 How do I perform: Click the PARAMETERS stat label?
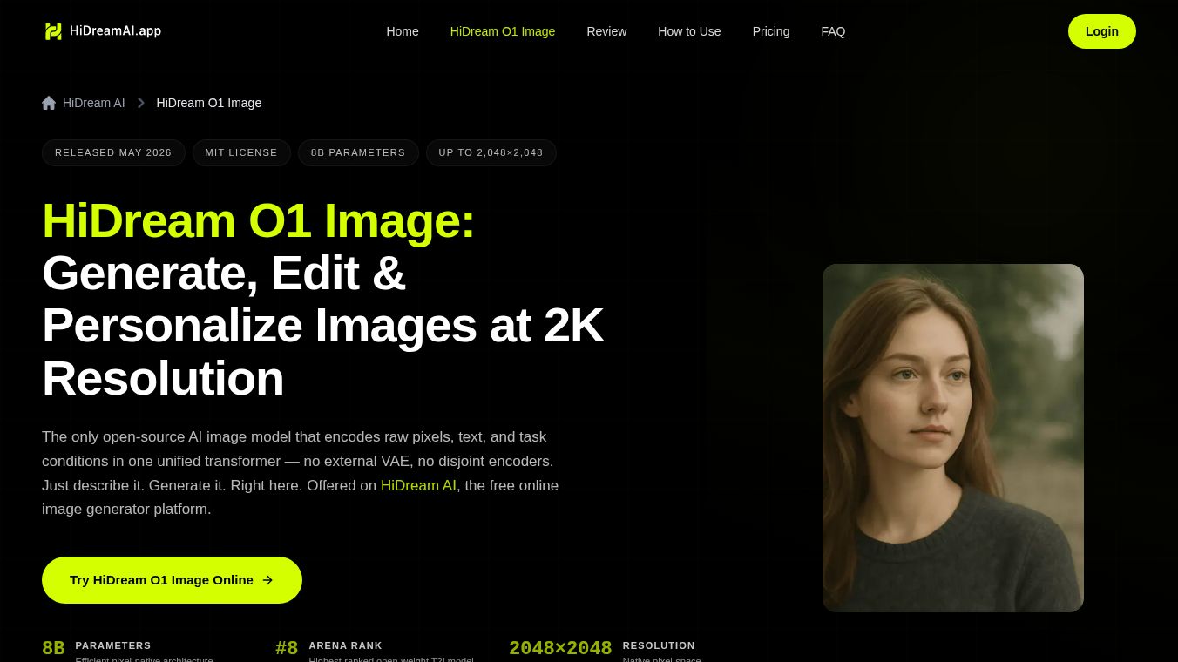[113, 645]
